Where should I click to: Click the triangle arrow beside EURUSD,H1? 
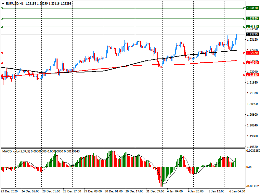(3, 3)
